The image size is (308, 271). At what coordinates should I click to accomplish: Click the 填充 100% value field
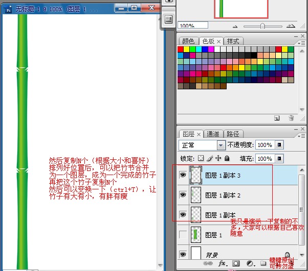point(265,159)
